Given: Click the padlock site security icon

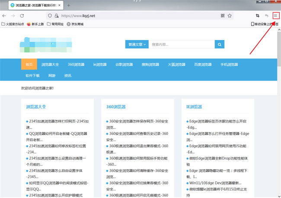Looking at the screenshot, I should coord(57,16).
